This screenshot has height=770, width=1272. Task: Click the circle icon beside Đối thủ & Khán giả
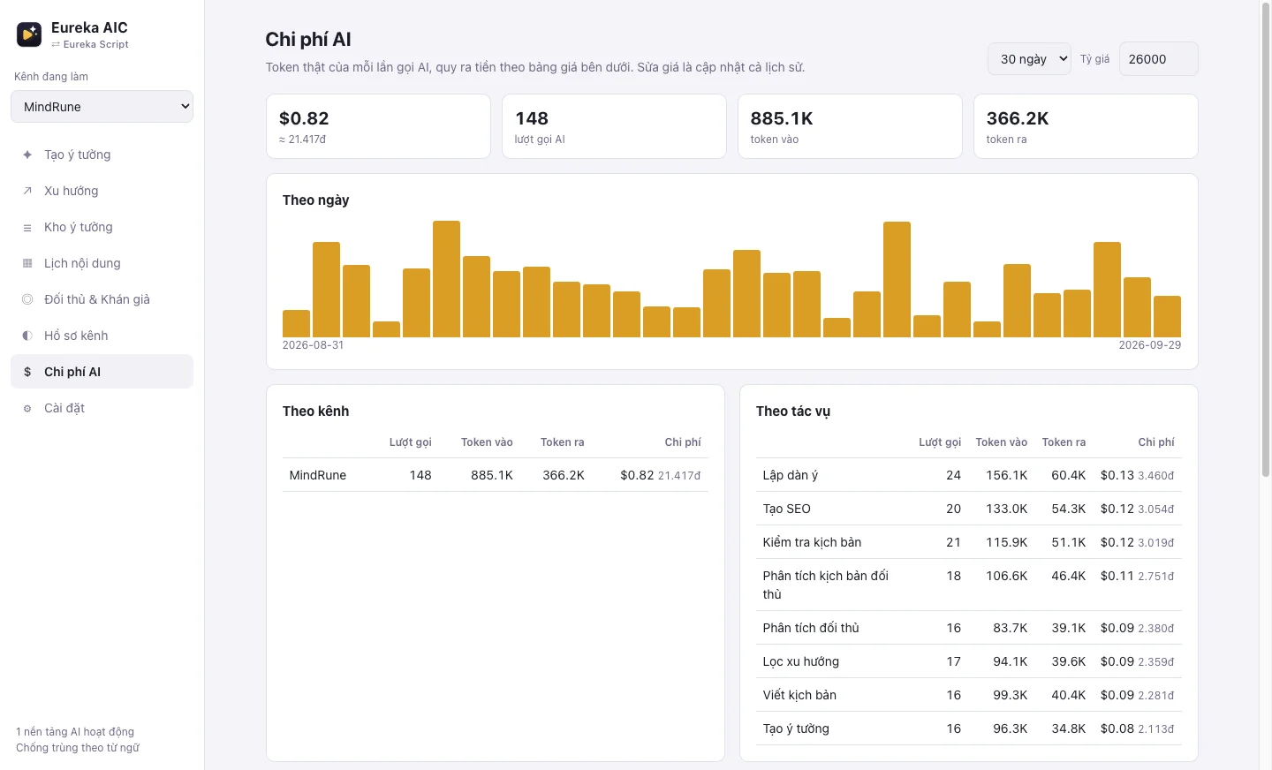click(27, 299)
